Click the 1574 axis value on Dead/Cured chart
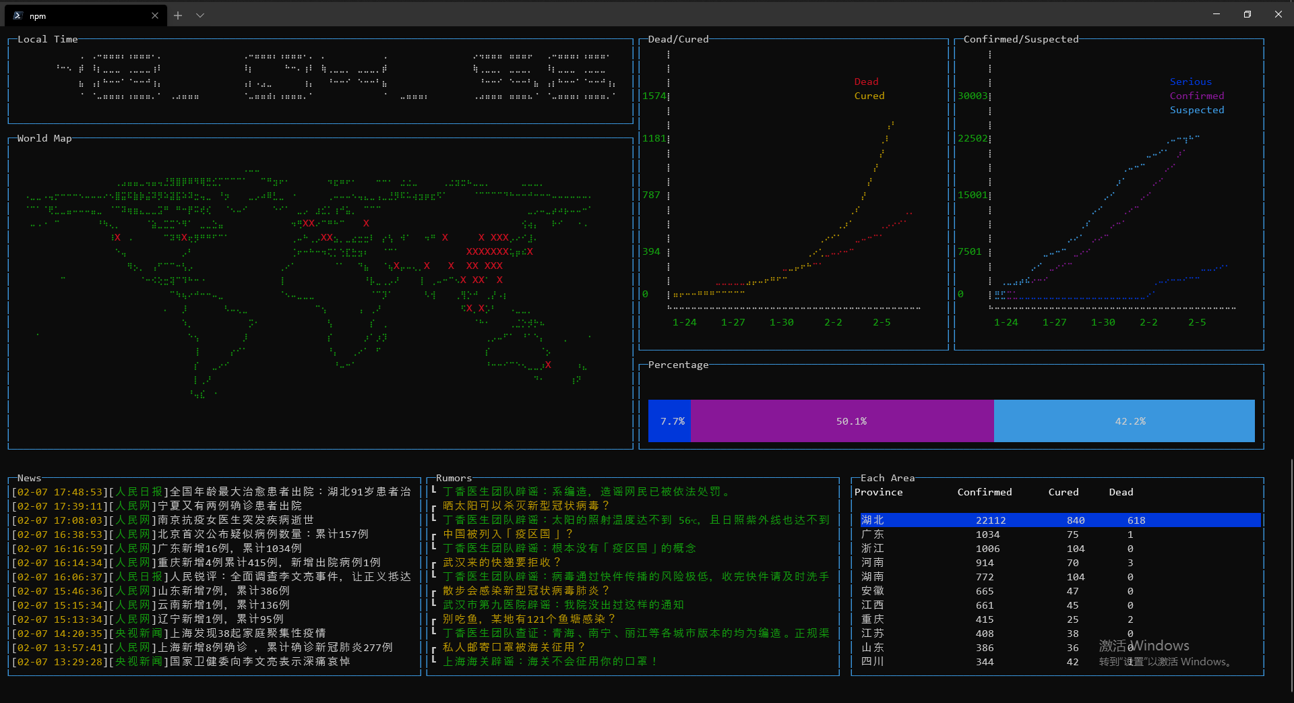 click(654, 96)
